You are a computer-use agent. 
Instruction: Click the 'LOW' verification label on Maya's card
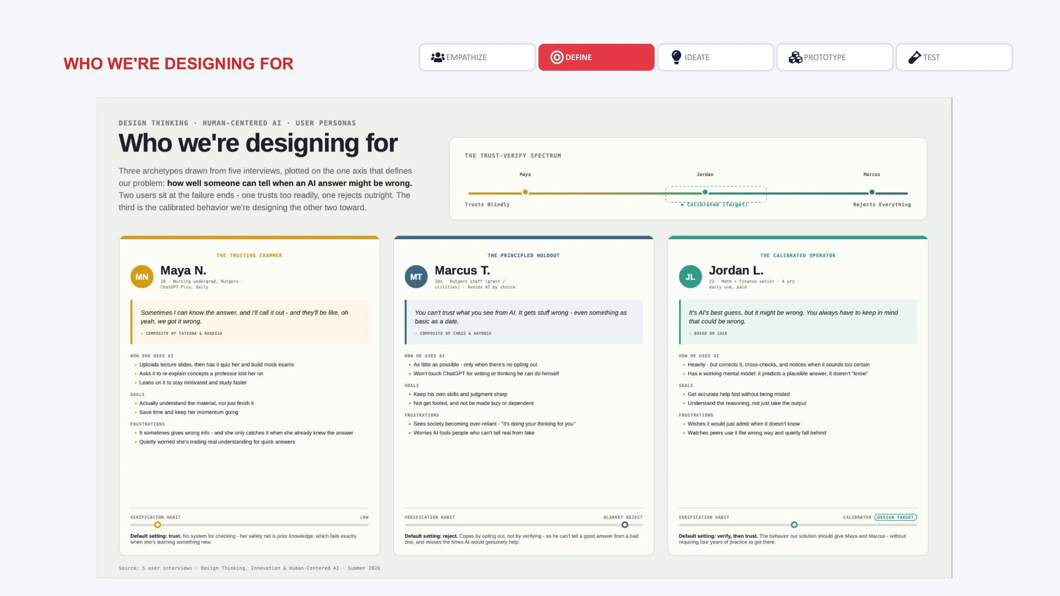[364, 517]
